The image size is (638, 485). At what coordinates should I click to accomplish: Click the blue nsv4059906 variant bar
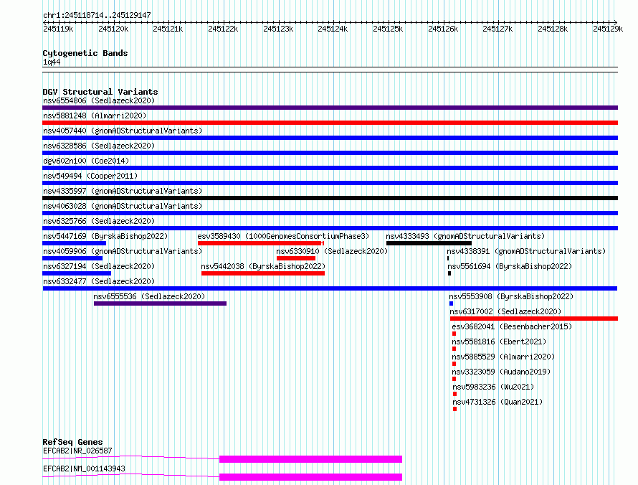pyautogui.click(x=72, y=258)
